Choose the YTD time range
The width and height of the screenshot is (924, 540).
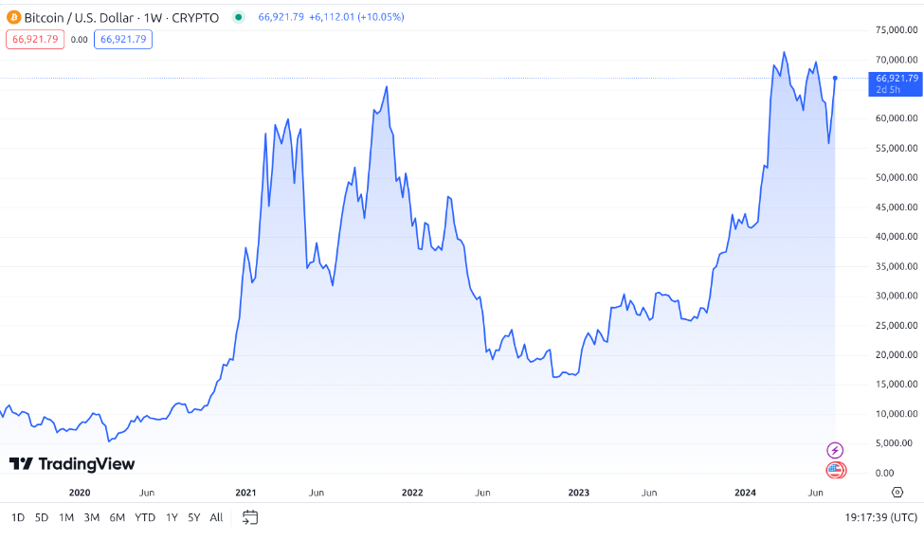[145, 517]
